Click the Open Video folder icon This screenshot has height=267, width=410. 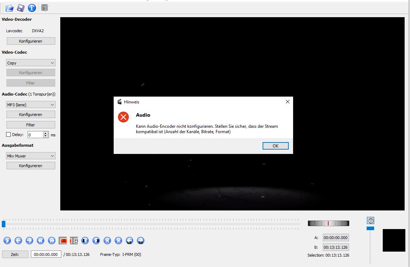[x=10, y=8]
